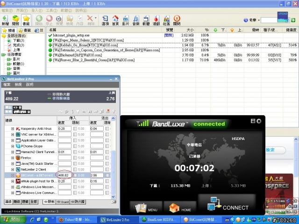This screenshot has width=299, height=224.
Task: Check the incoming limit box for VNC server
Action: coord(75,135)
